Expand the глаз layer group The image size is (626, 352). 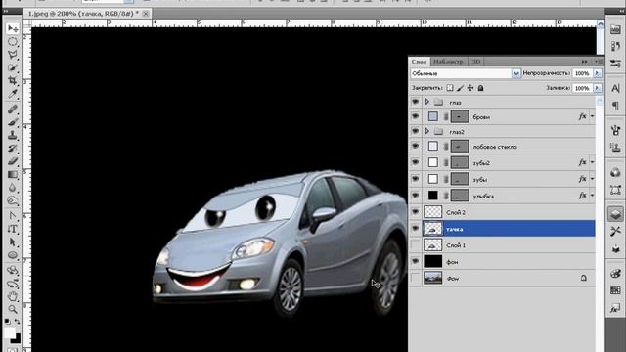[427, 102]
